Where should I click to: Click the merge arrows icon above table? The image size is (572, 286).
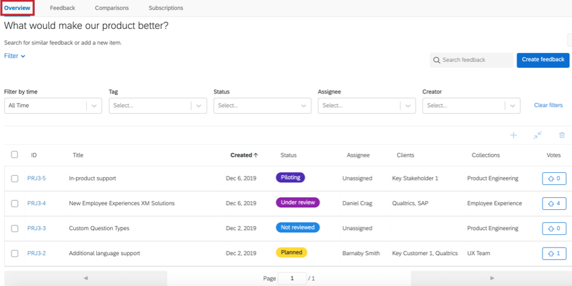(538, 135)
